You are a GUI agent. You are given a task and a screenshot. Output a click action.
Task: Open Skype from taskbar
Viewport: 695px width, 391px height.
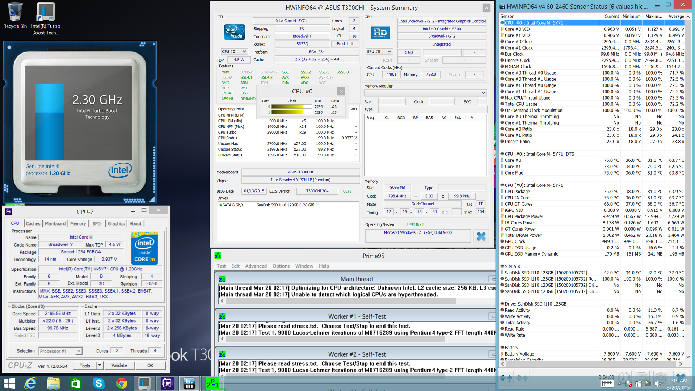[x=98, y=383]
